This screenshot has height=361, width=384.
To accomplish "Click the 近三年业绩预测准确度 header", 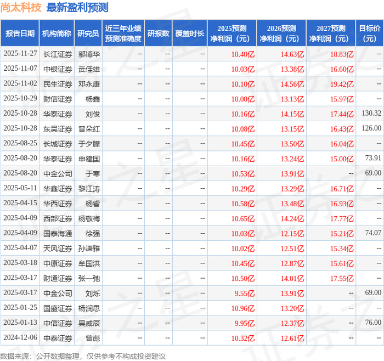I will click(x=123, y=33).
